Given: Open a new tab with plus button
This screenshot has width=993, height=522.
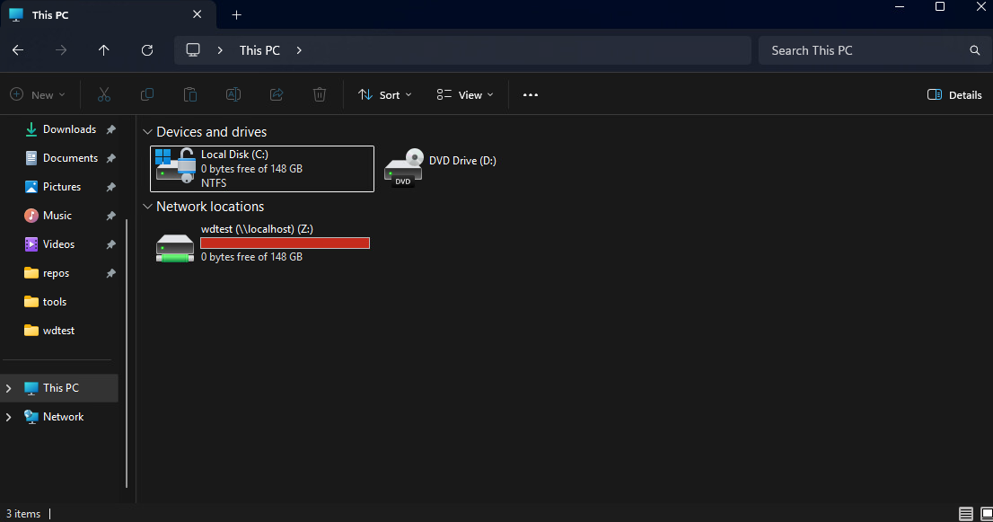Looking at the screenshot, I should coord(236,14).
